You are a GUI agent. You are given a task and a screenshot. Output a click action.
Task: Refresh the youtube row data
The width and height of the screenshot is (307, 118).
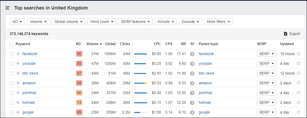tap(299, 63)
